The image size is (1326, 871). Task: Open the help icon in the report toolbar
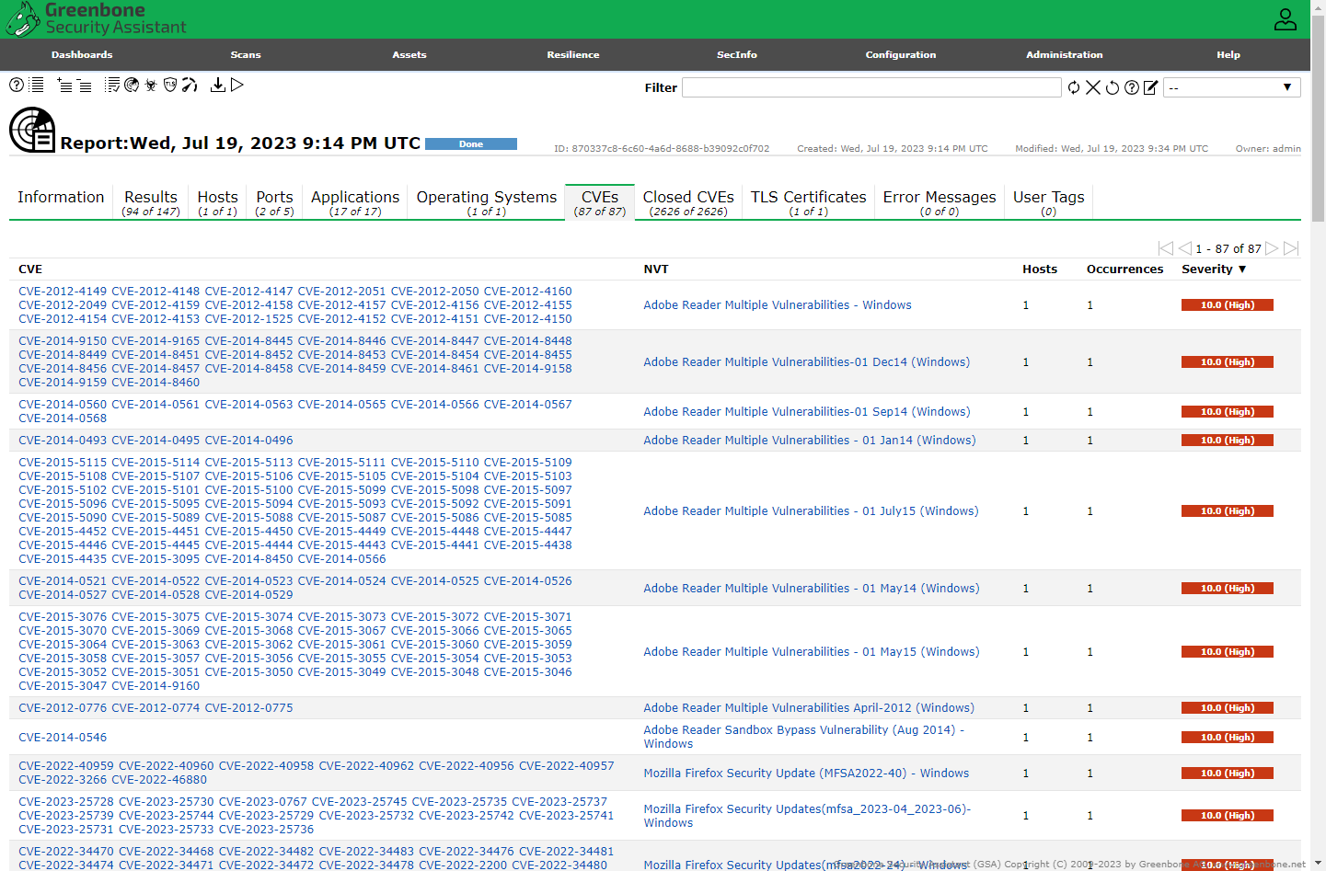click(17, 85)
